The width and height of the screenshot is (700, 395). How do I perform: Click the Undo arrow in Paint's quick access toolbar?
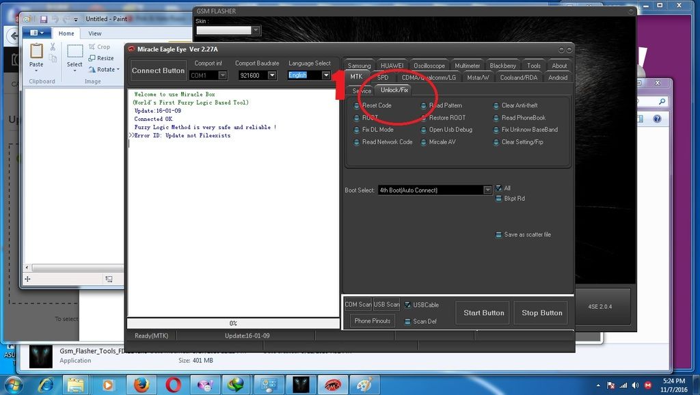[x=55, y=19]
